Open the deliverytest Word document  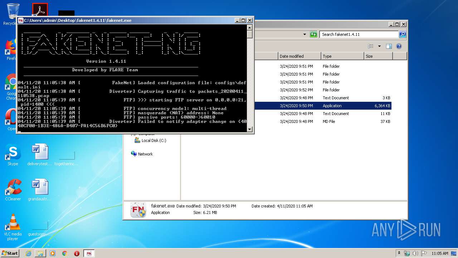coord(40,155)
